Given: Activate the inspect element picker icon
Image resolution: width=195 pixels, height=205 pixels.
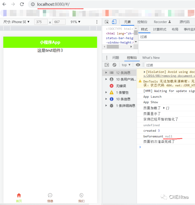Looking at the screenshot, I should pos(107,22).
